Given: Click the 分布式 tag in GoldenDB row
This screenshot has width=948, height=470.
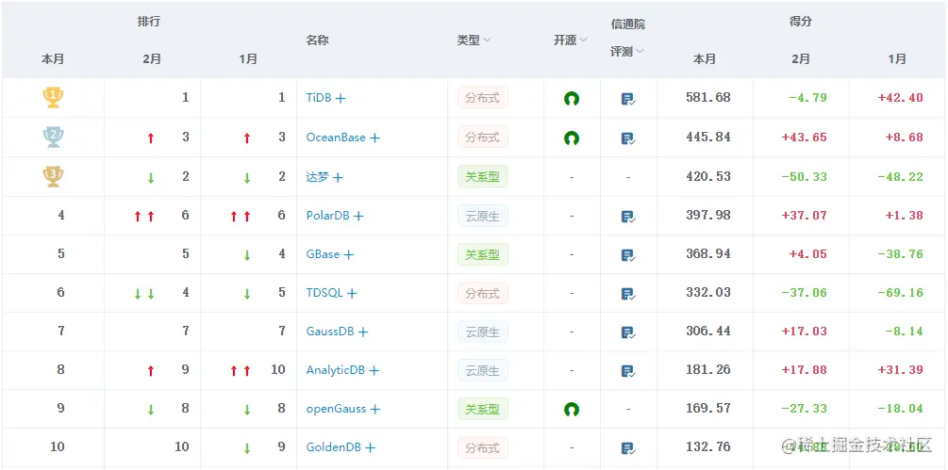Looking at the screenshot, I should (482, 447).
